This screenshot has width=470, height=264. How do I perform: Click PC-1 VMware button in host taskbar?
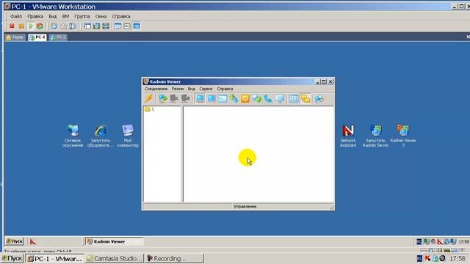coord(54,259)
